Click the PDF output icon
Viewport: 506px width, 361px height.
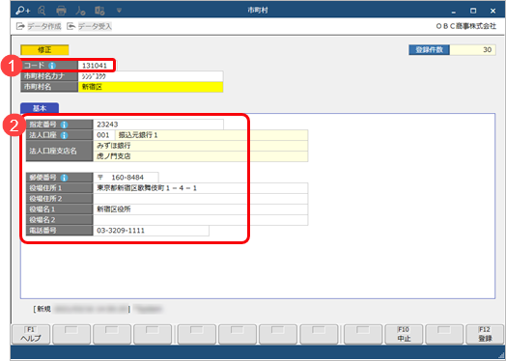coord(80,11)
